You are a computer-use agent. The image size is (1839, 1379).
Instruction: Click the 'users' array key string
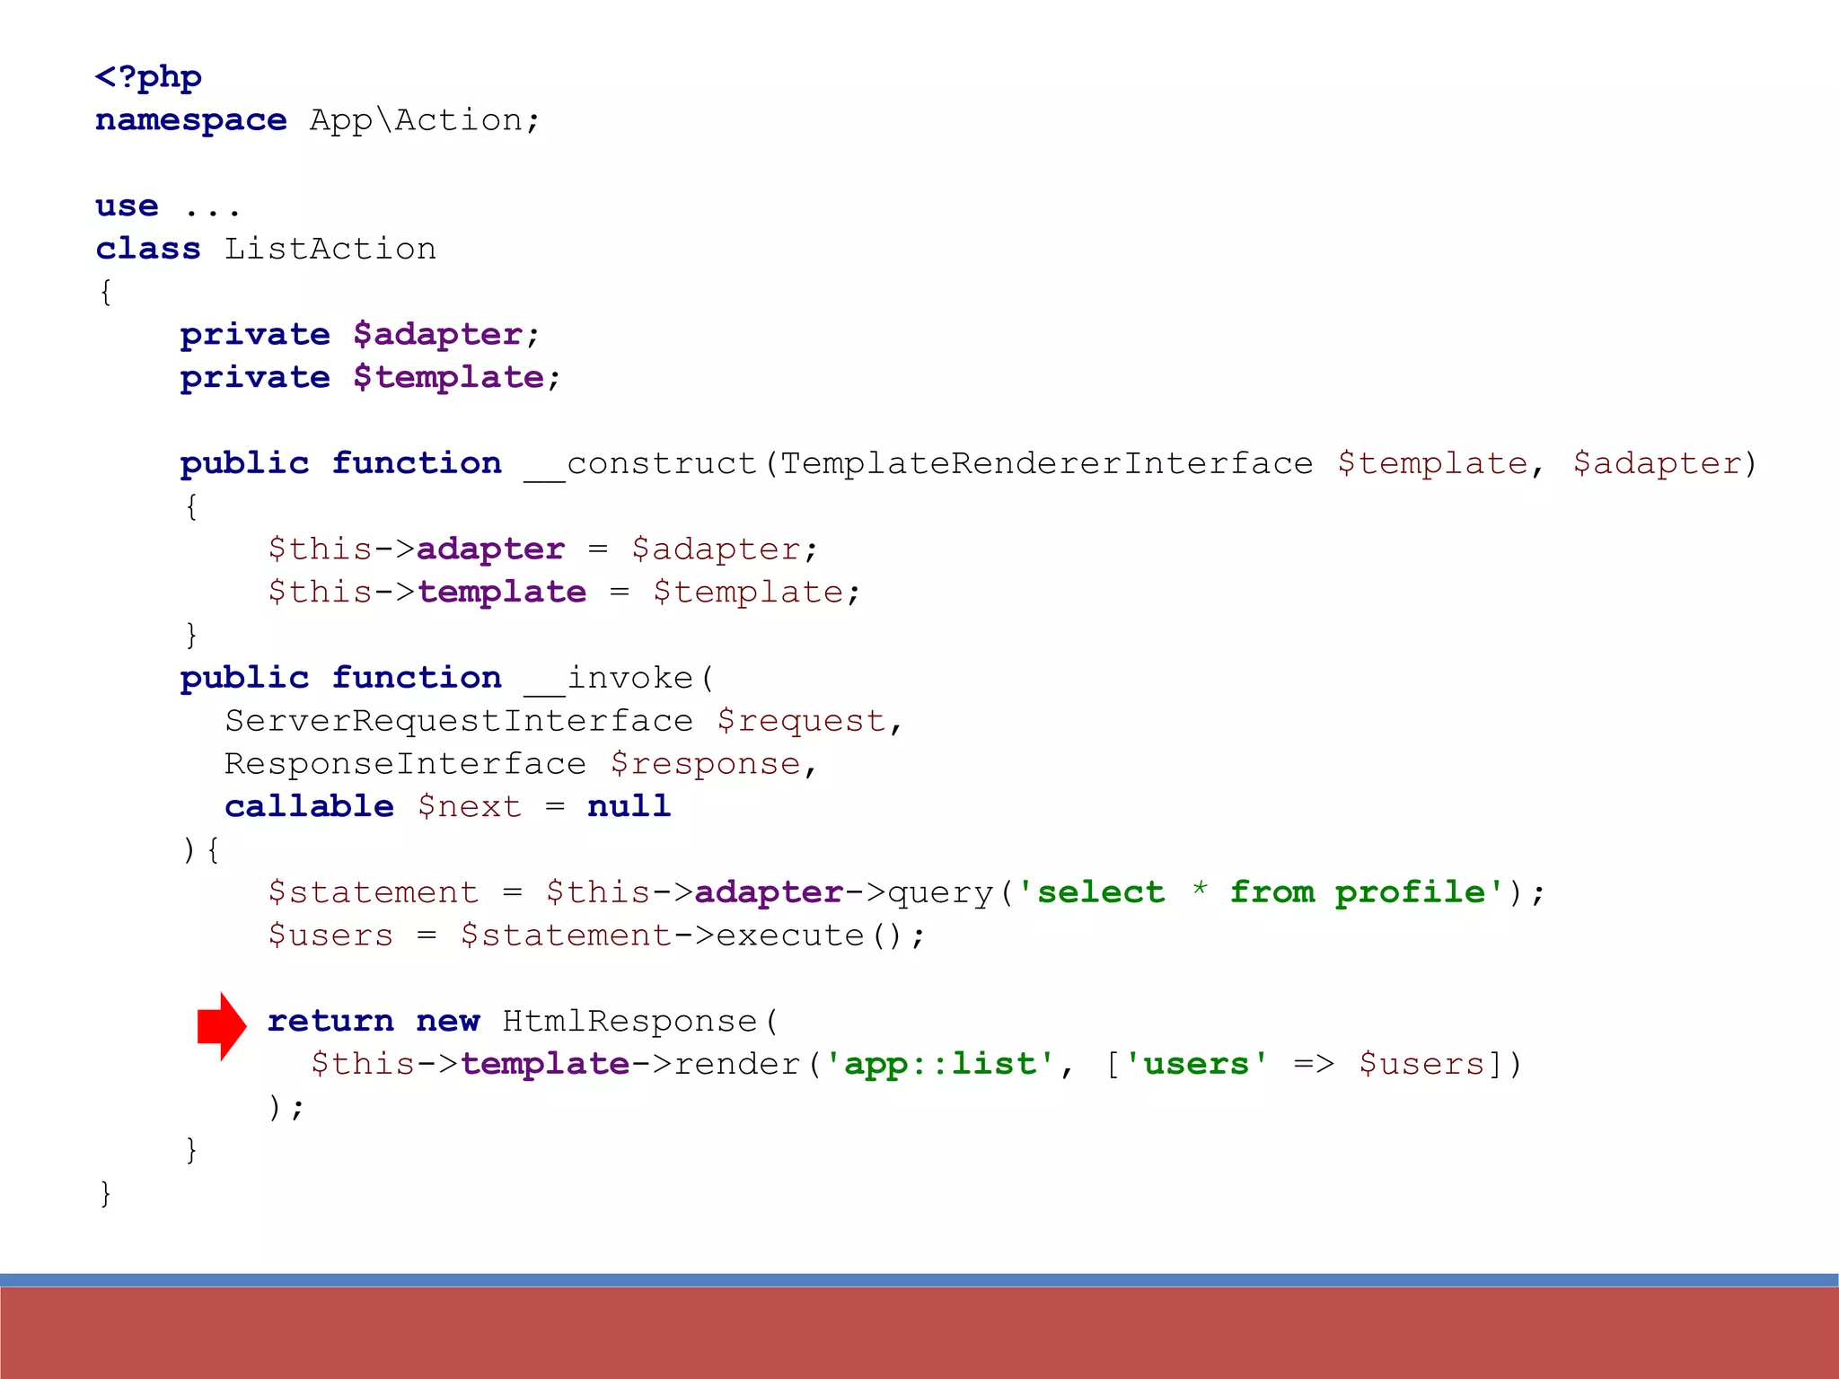pos(1197,1063)
